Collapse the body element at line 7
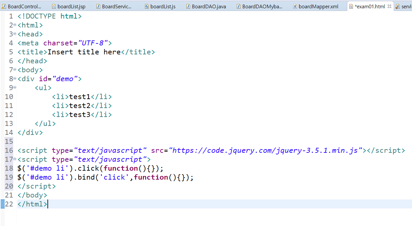Screen dimensions: 412x226 click(x=15, y=70)
